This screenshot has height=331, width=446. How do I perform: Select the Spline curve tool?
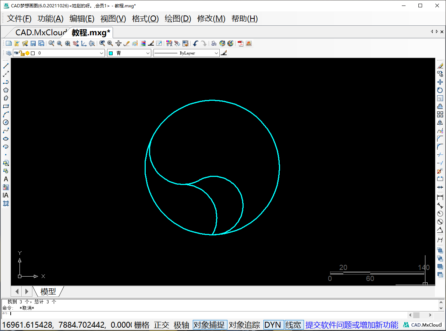coord(6,131)
